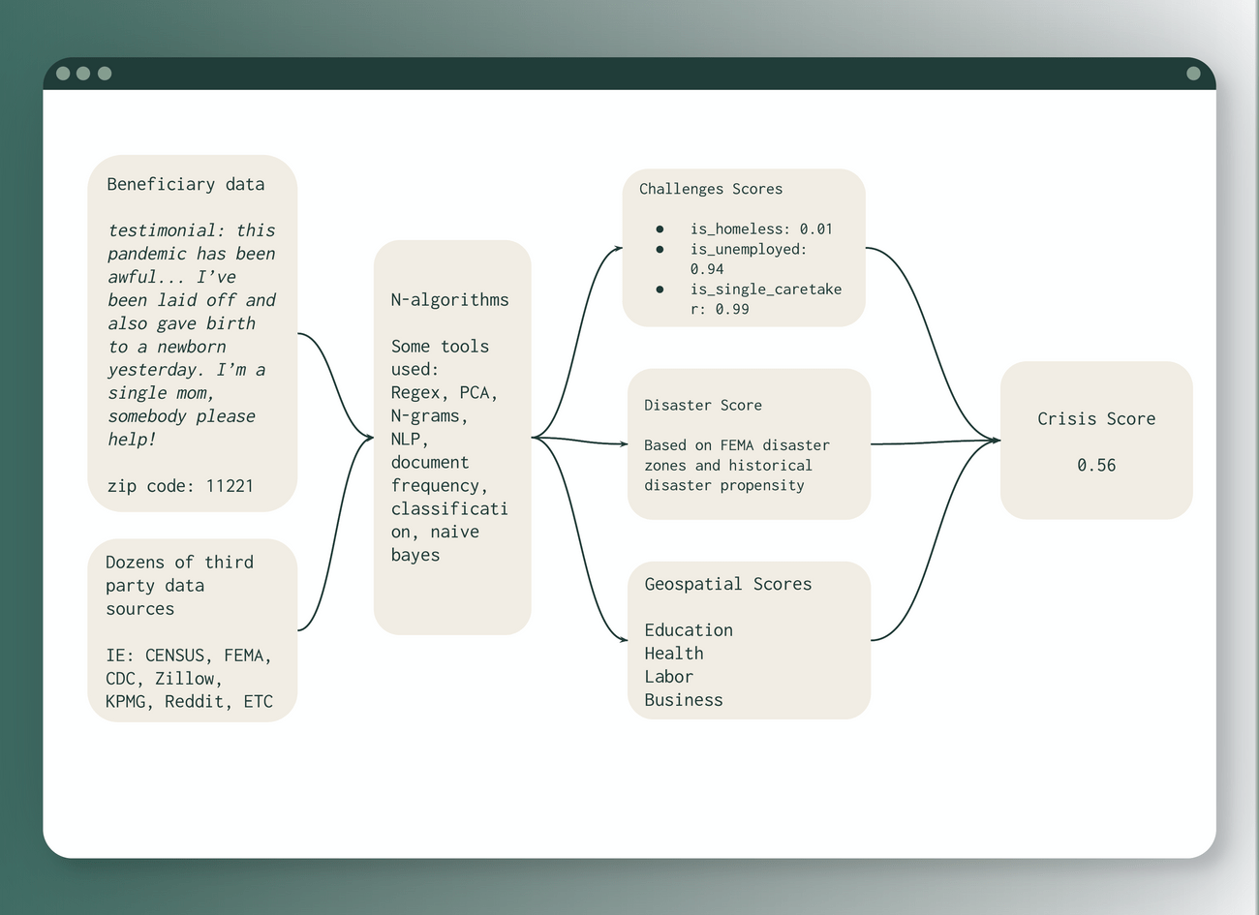Click the middle dot of the three title bar dots
Image resolution: width=1259 pixels, height=915 pixels.
click(83, 74)
